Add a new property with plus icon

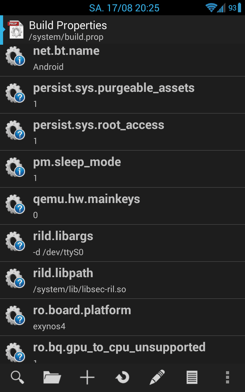click(x=87, y=377)
